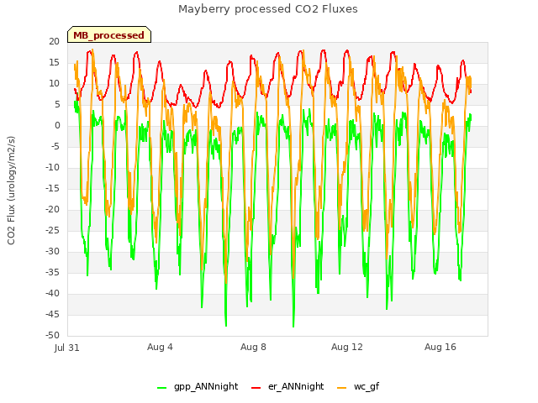Click the orange wc_gf legend swatch
Viewport: 538px width, 403px height.
[342, 388]
